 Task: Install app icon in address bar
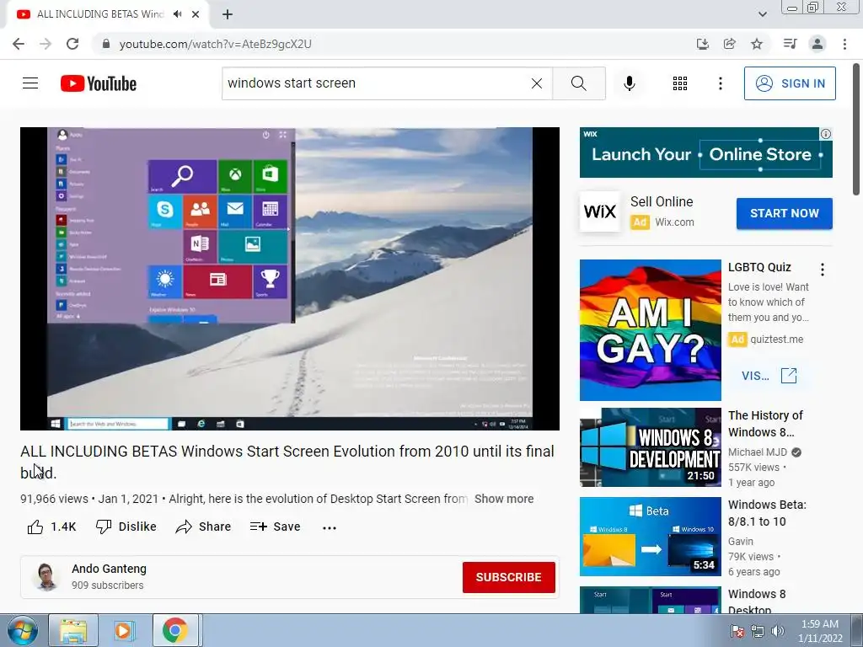(703, 44)
